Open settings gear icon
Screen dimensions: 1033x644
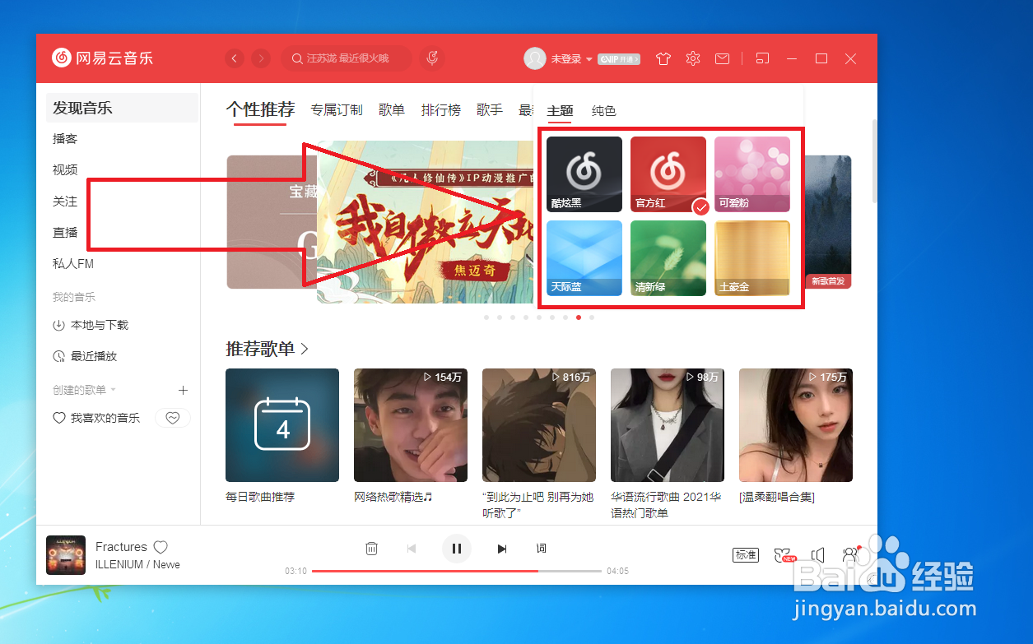[x=693, y=58]
